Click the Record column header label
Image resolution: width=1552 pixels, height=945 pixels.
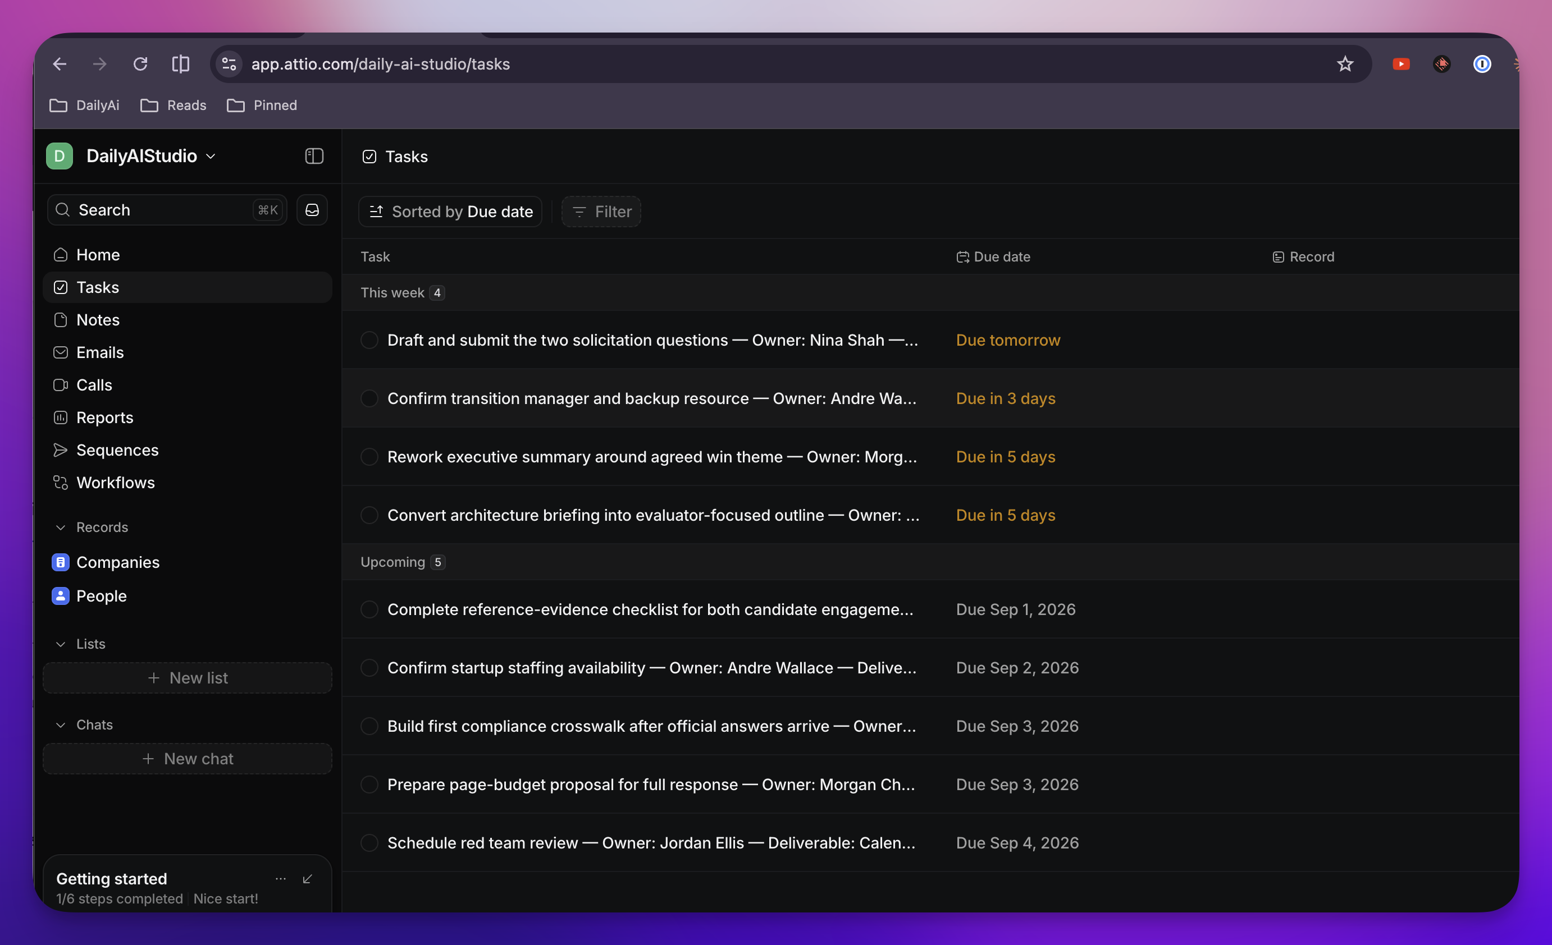click(x=1311, y=257)
